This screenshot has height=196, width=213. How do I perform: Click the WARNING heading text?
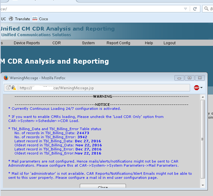point(103,96)
